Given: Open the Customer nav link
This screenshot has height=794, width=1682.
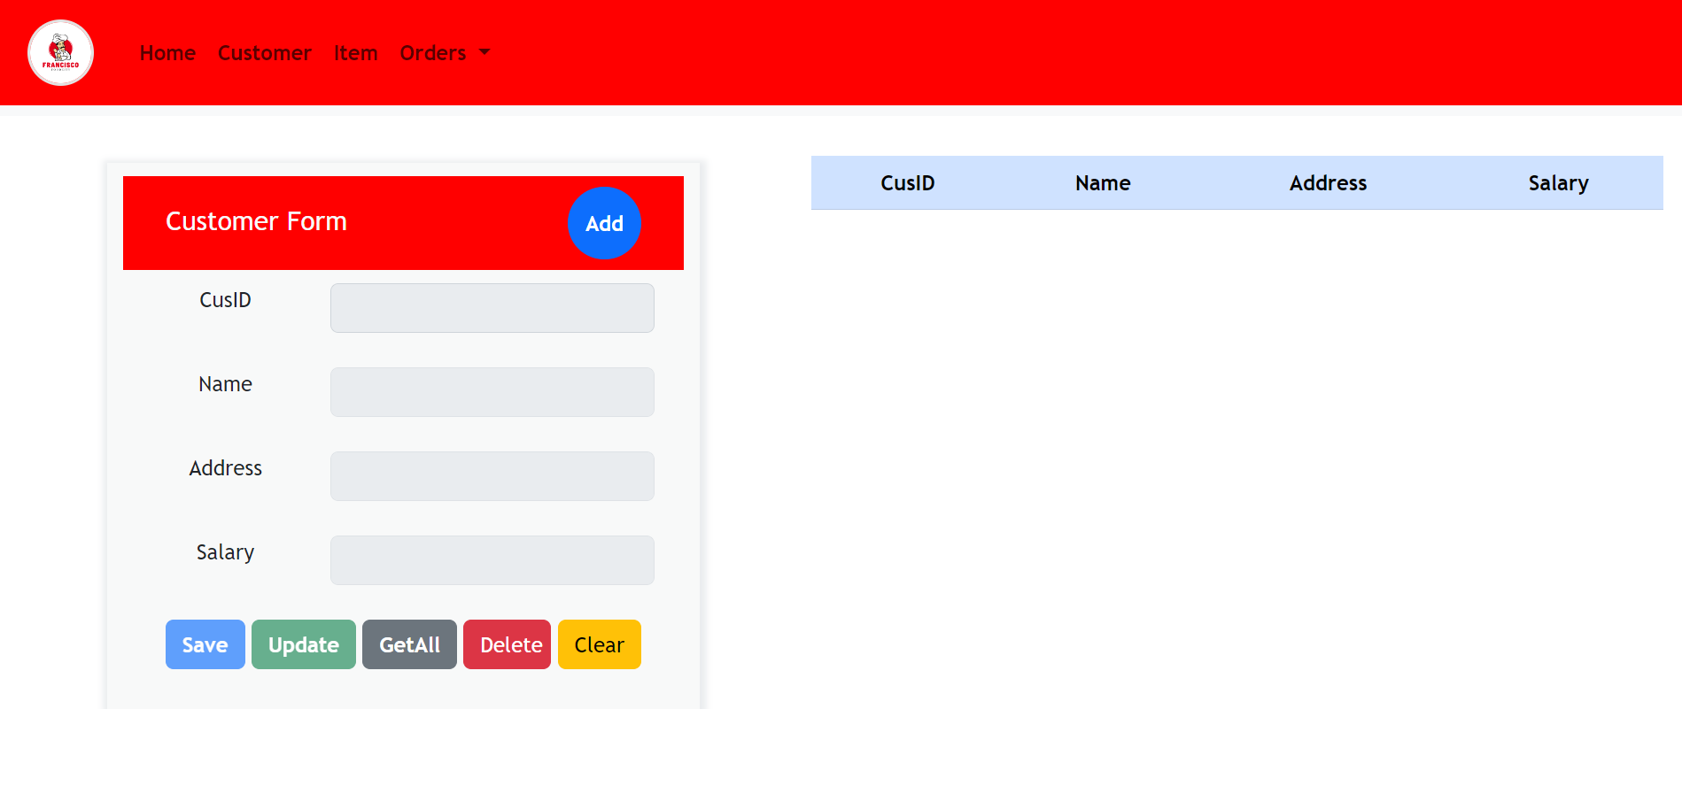Looking at the screenshot, I should coord(264,53).
